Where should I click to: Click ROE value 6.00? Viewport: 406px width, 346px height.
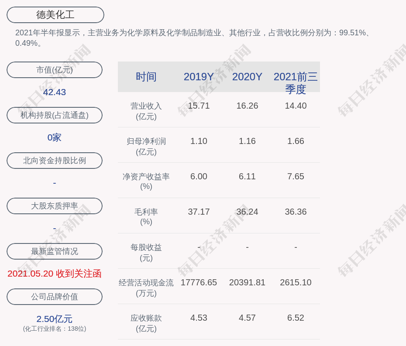coord(199,177)
